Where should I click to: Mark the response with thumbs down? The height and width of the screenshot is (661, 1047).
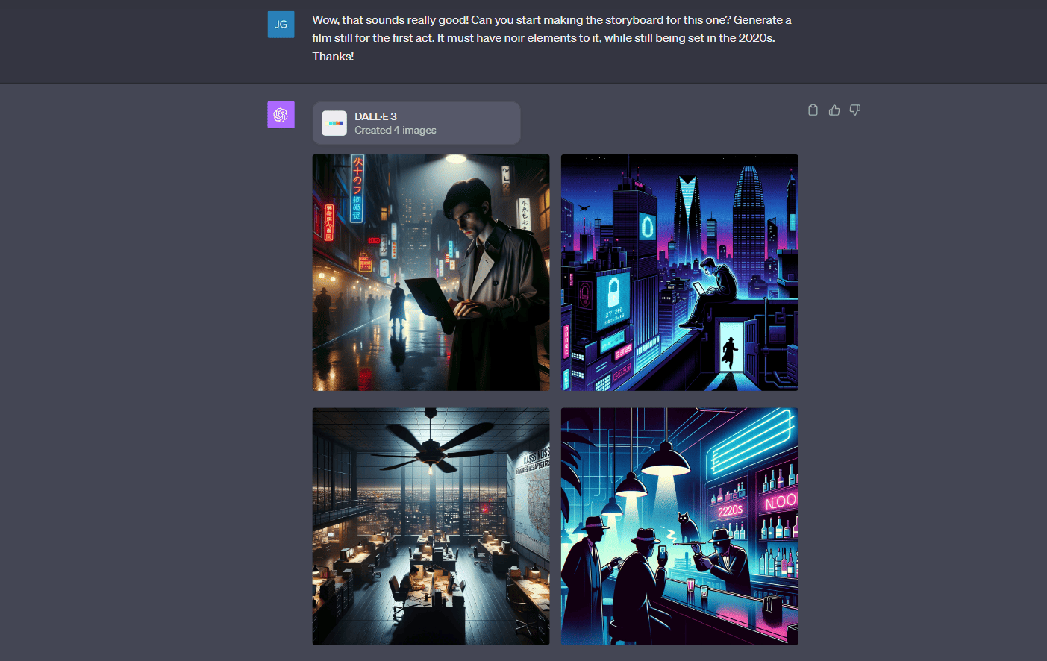tap(855, 110)
